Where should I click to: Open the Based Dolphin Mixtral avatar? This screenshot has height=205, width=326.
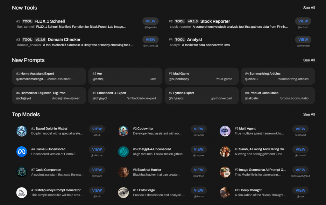point(22,131)
